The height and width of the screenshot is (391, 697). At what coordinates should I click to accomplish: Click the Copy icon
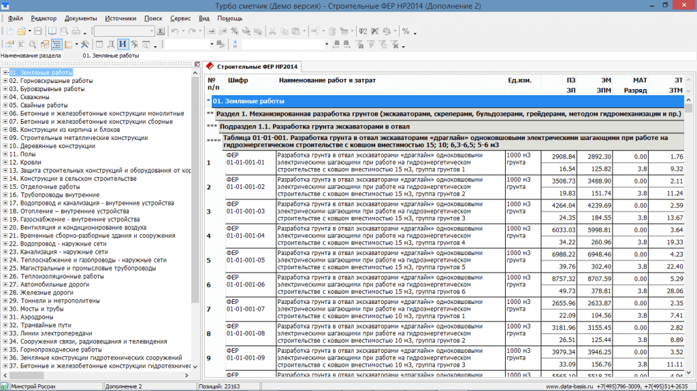tap(284, 31)
